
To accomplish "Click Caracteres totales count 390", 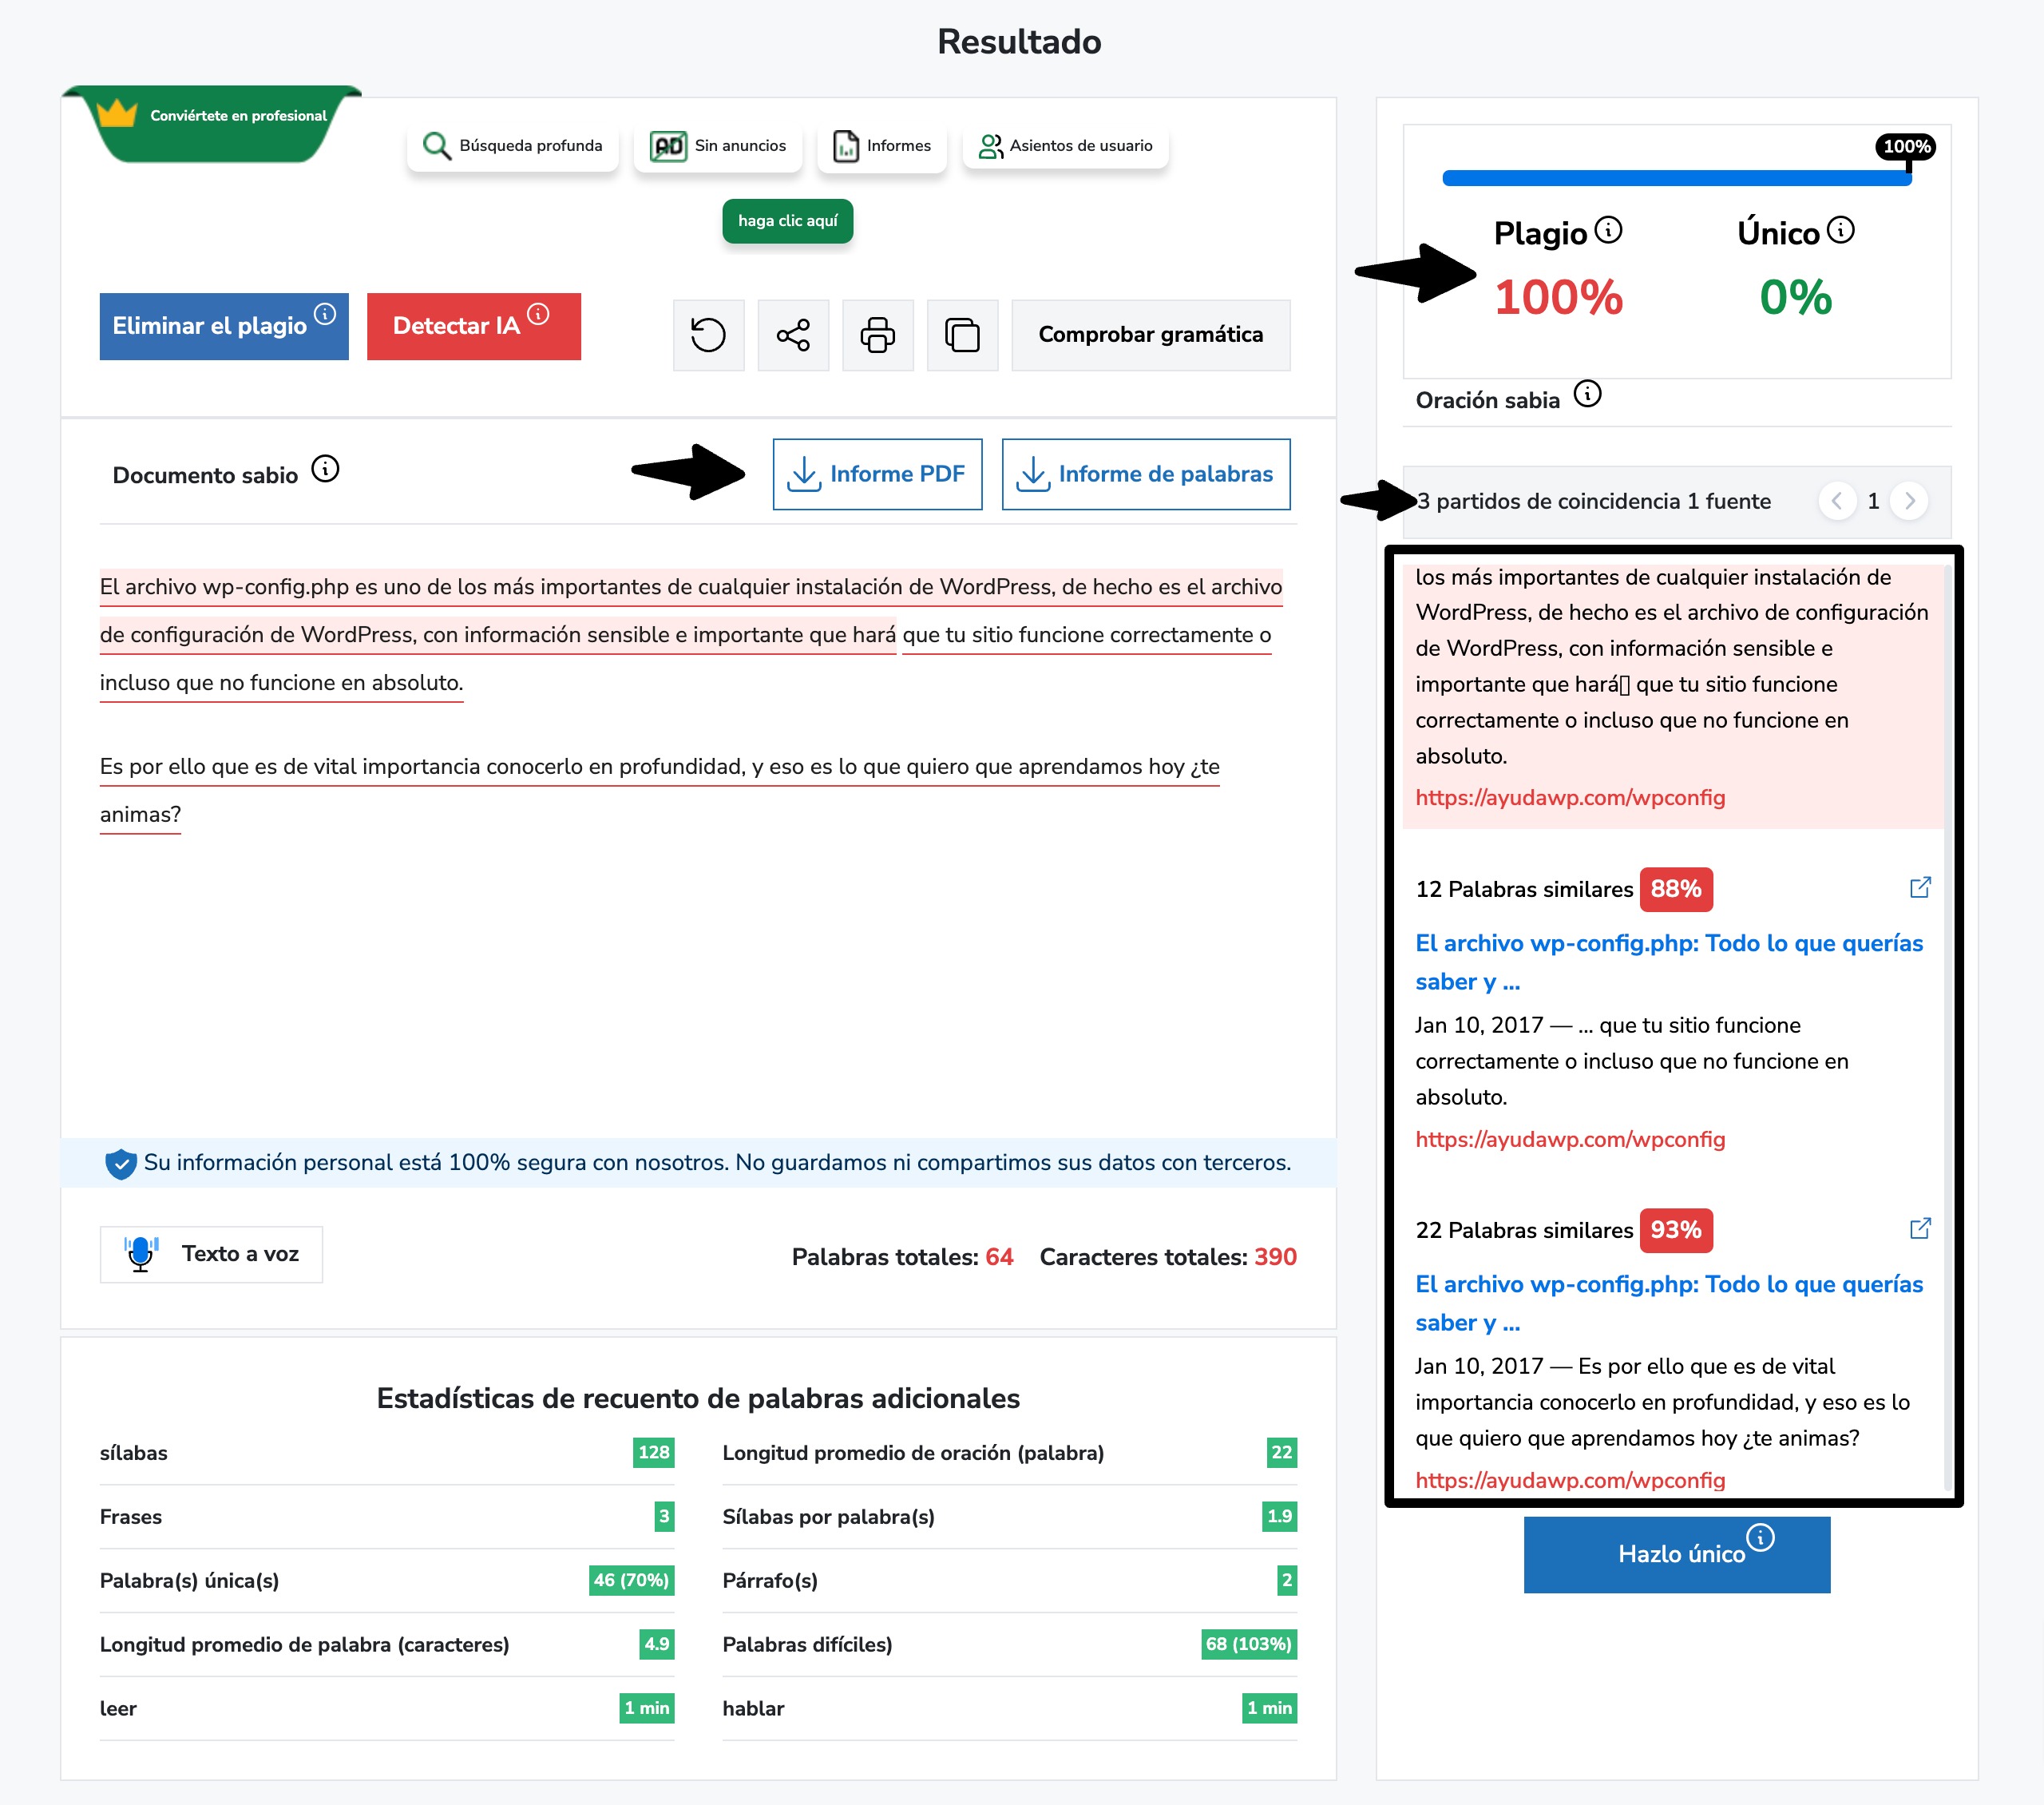I will 1275,1256.
